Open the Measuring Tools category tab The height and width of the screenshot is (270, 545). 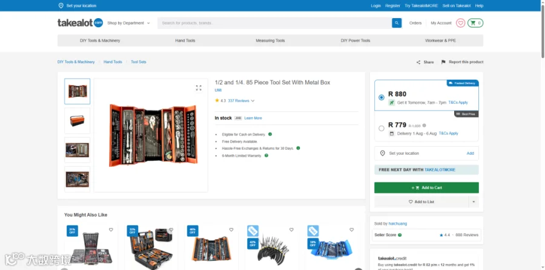click(270, 40)
